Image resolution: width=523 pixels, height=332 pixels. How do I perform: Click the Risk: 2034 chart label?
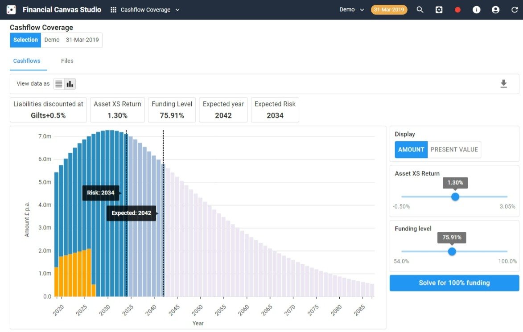click(101, 193)
